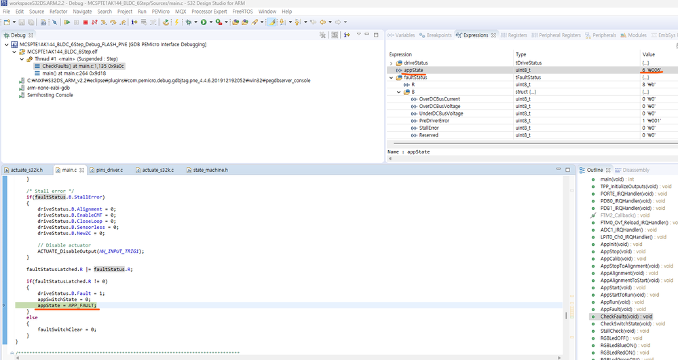Select the PreDriverError expression row
Screen dimensions: 678x360
pos(532,121)
